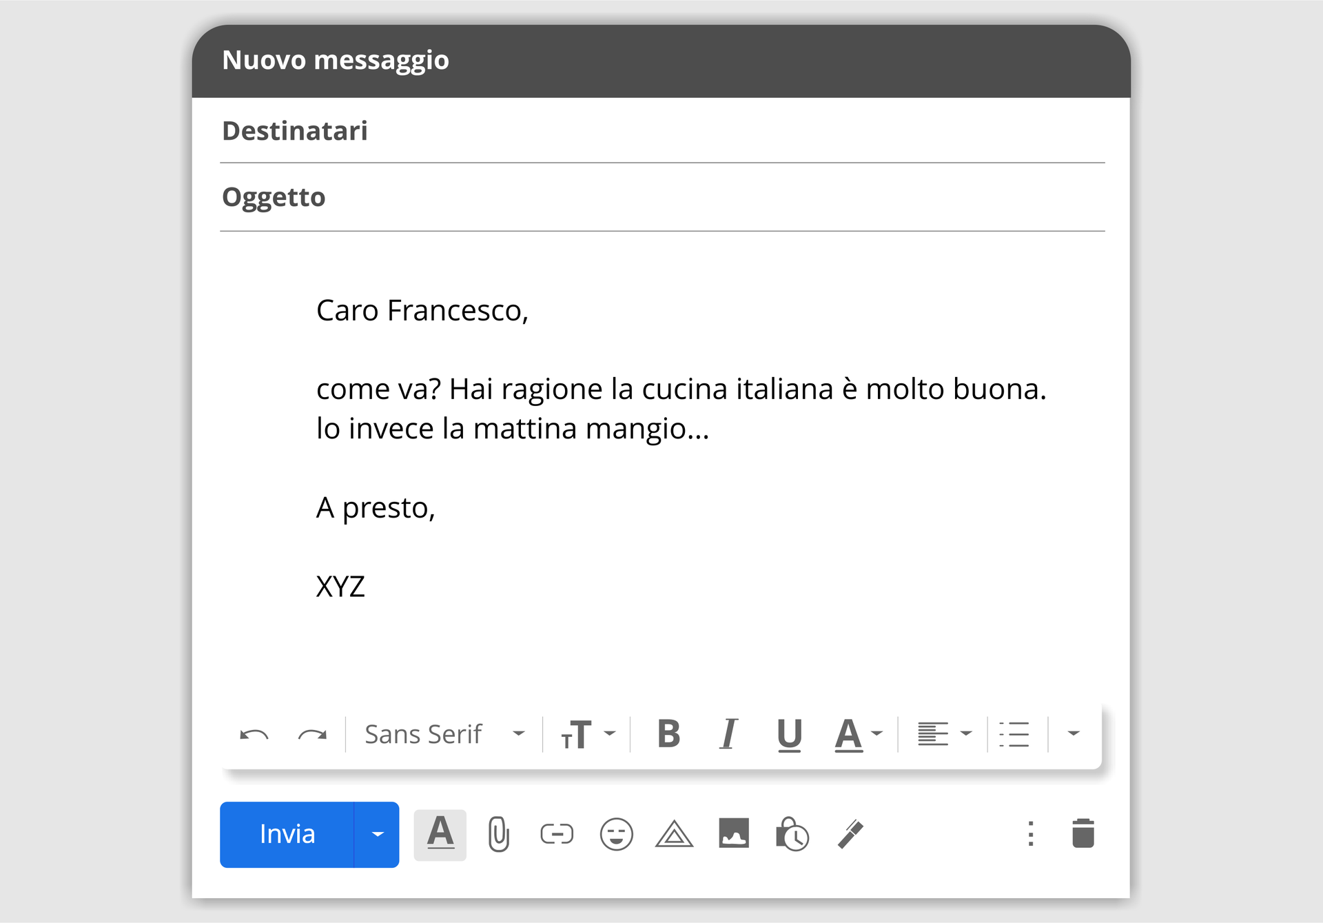The height and width of the screenshot is (923, 1323).
Task: Open the emoji picker smiley icon
Action: (x=616, y=835)
